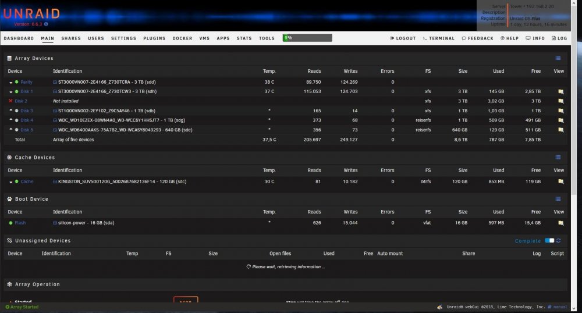Click the Flash green status indicator
The width and height of the screenshot is (582, 313).
point(10,223)
